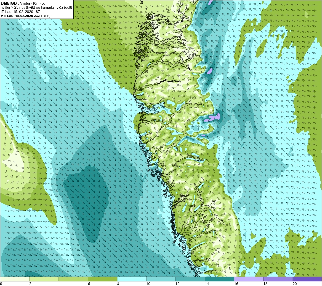Click the 'DMI/IGB' title text

click(9, 3)
